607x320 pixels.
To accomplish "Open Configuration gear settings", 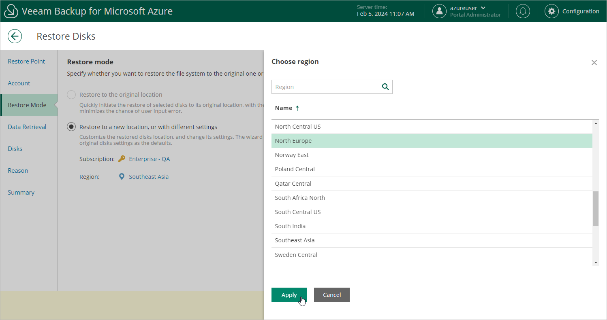I will point(551,11).
